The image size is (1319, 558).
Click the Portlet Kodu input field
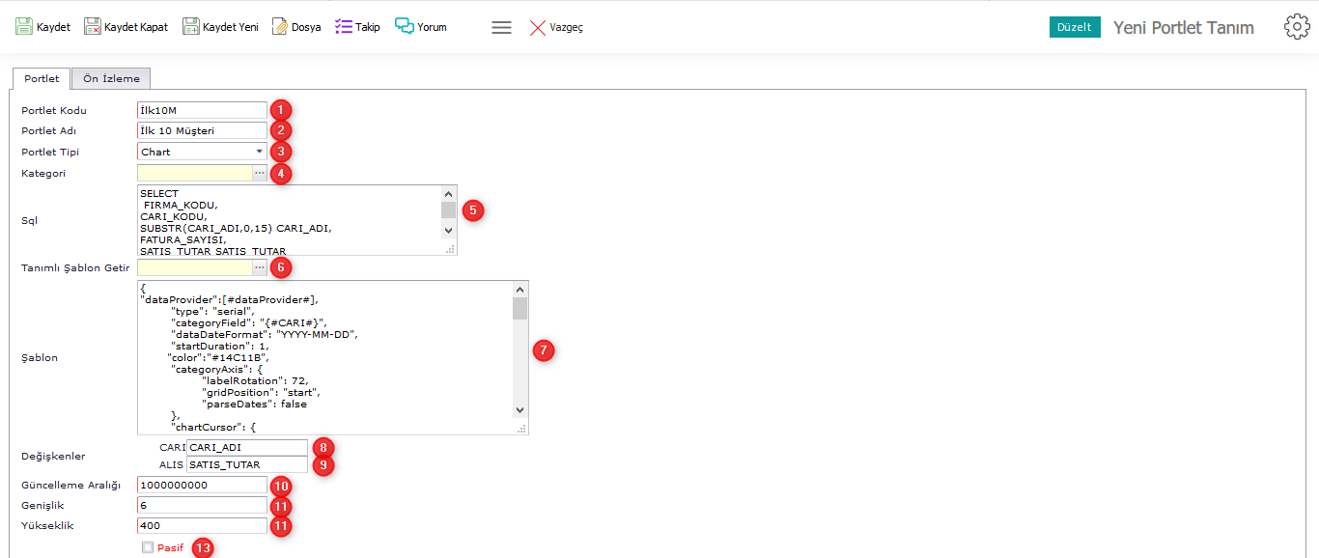(x=202, y=110)
